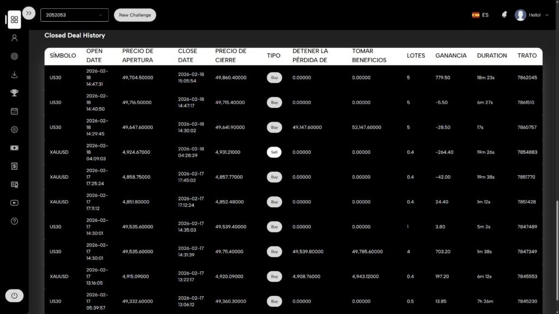Click the target goals sidebar icon
Screen dimensions: 559x314
coord(14,56)
